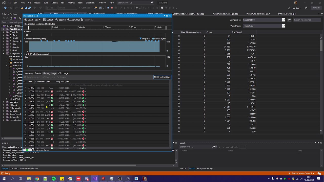
Task: Select StdAfx.h in Solution Explorer
Action: [x=16, y=99]
